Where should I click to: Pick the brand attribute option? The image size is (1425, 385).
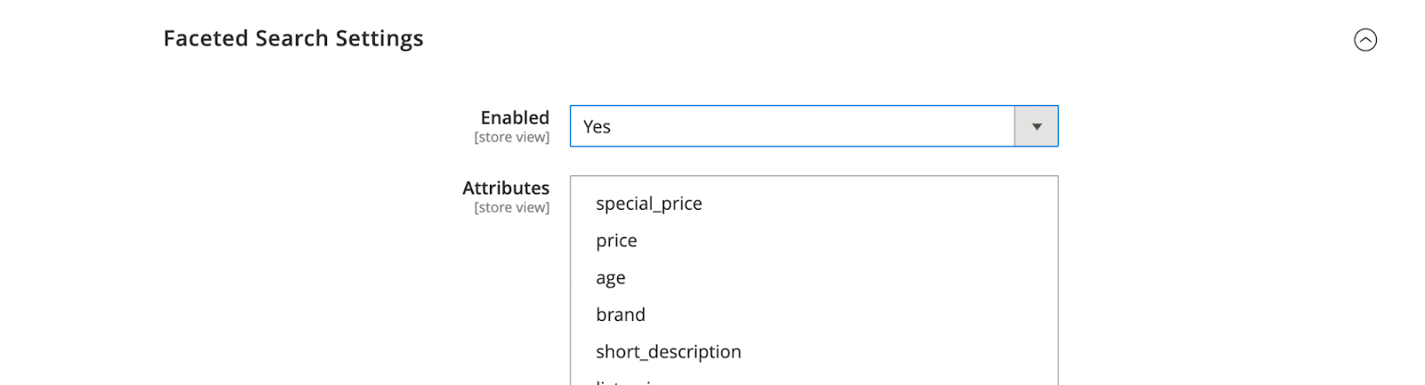[x=620, y=315]
